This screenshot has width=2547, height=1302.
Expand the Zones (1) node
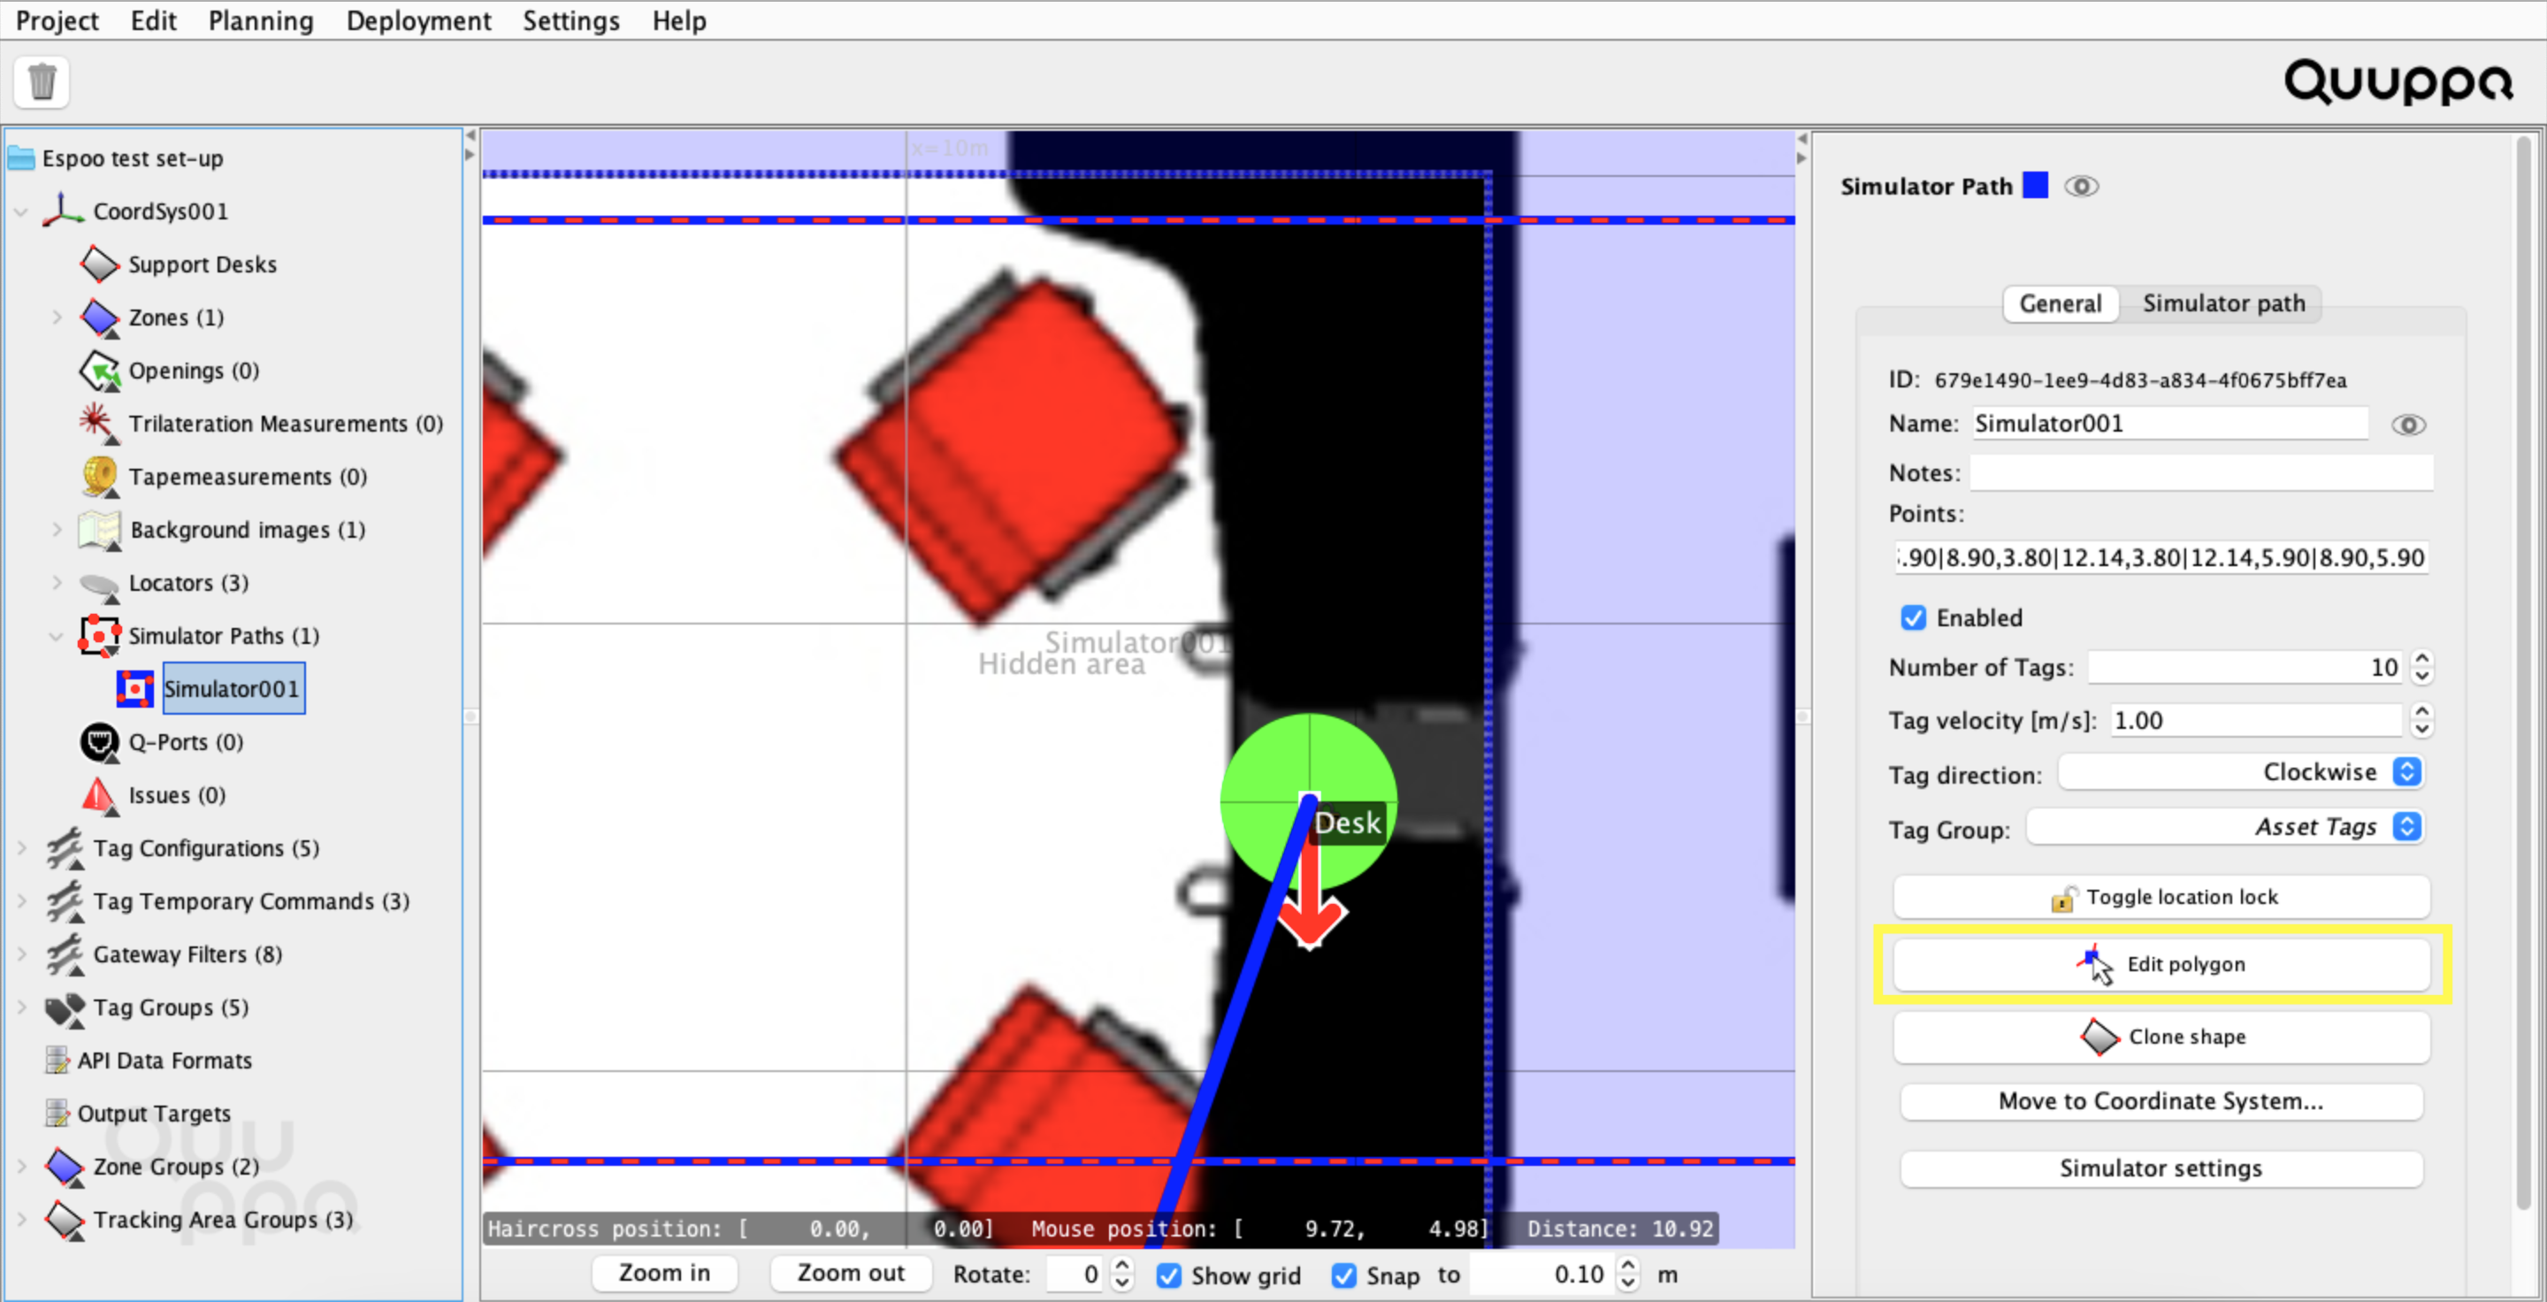pos(57,318)
